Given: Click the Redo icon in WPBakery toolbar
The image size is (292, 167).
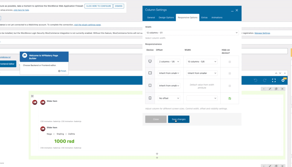Looking at the screenshot, I should pyautogui.click(x=265, y=80).
